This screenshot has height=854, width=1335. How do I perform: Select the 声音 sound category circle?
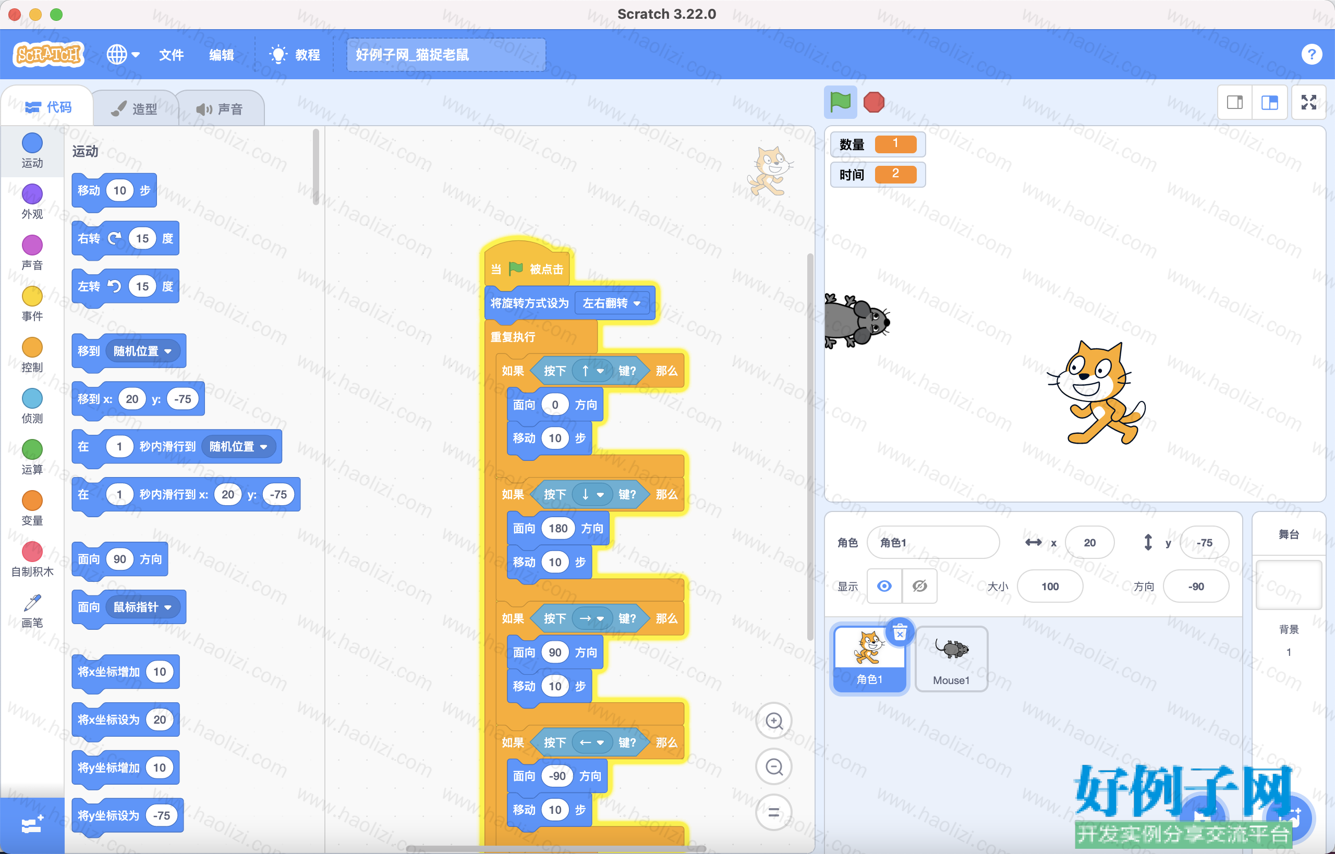pos(32,253)
